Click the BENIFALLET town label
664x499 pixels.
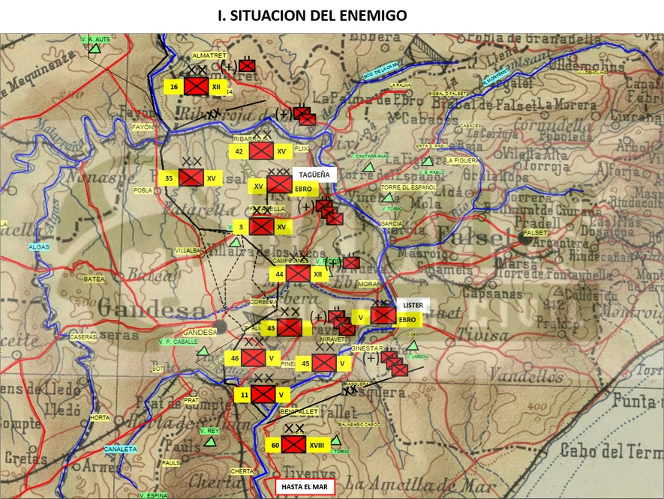click(299, 411)
